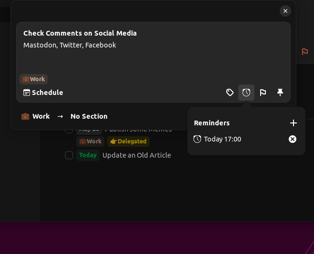Pin the task with the pin icon
Screen dimensions: 314x254
pos(280,93)
